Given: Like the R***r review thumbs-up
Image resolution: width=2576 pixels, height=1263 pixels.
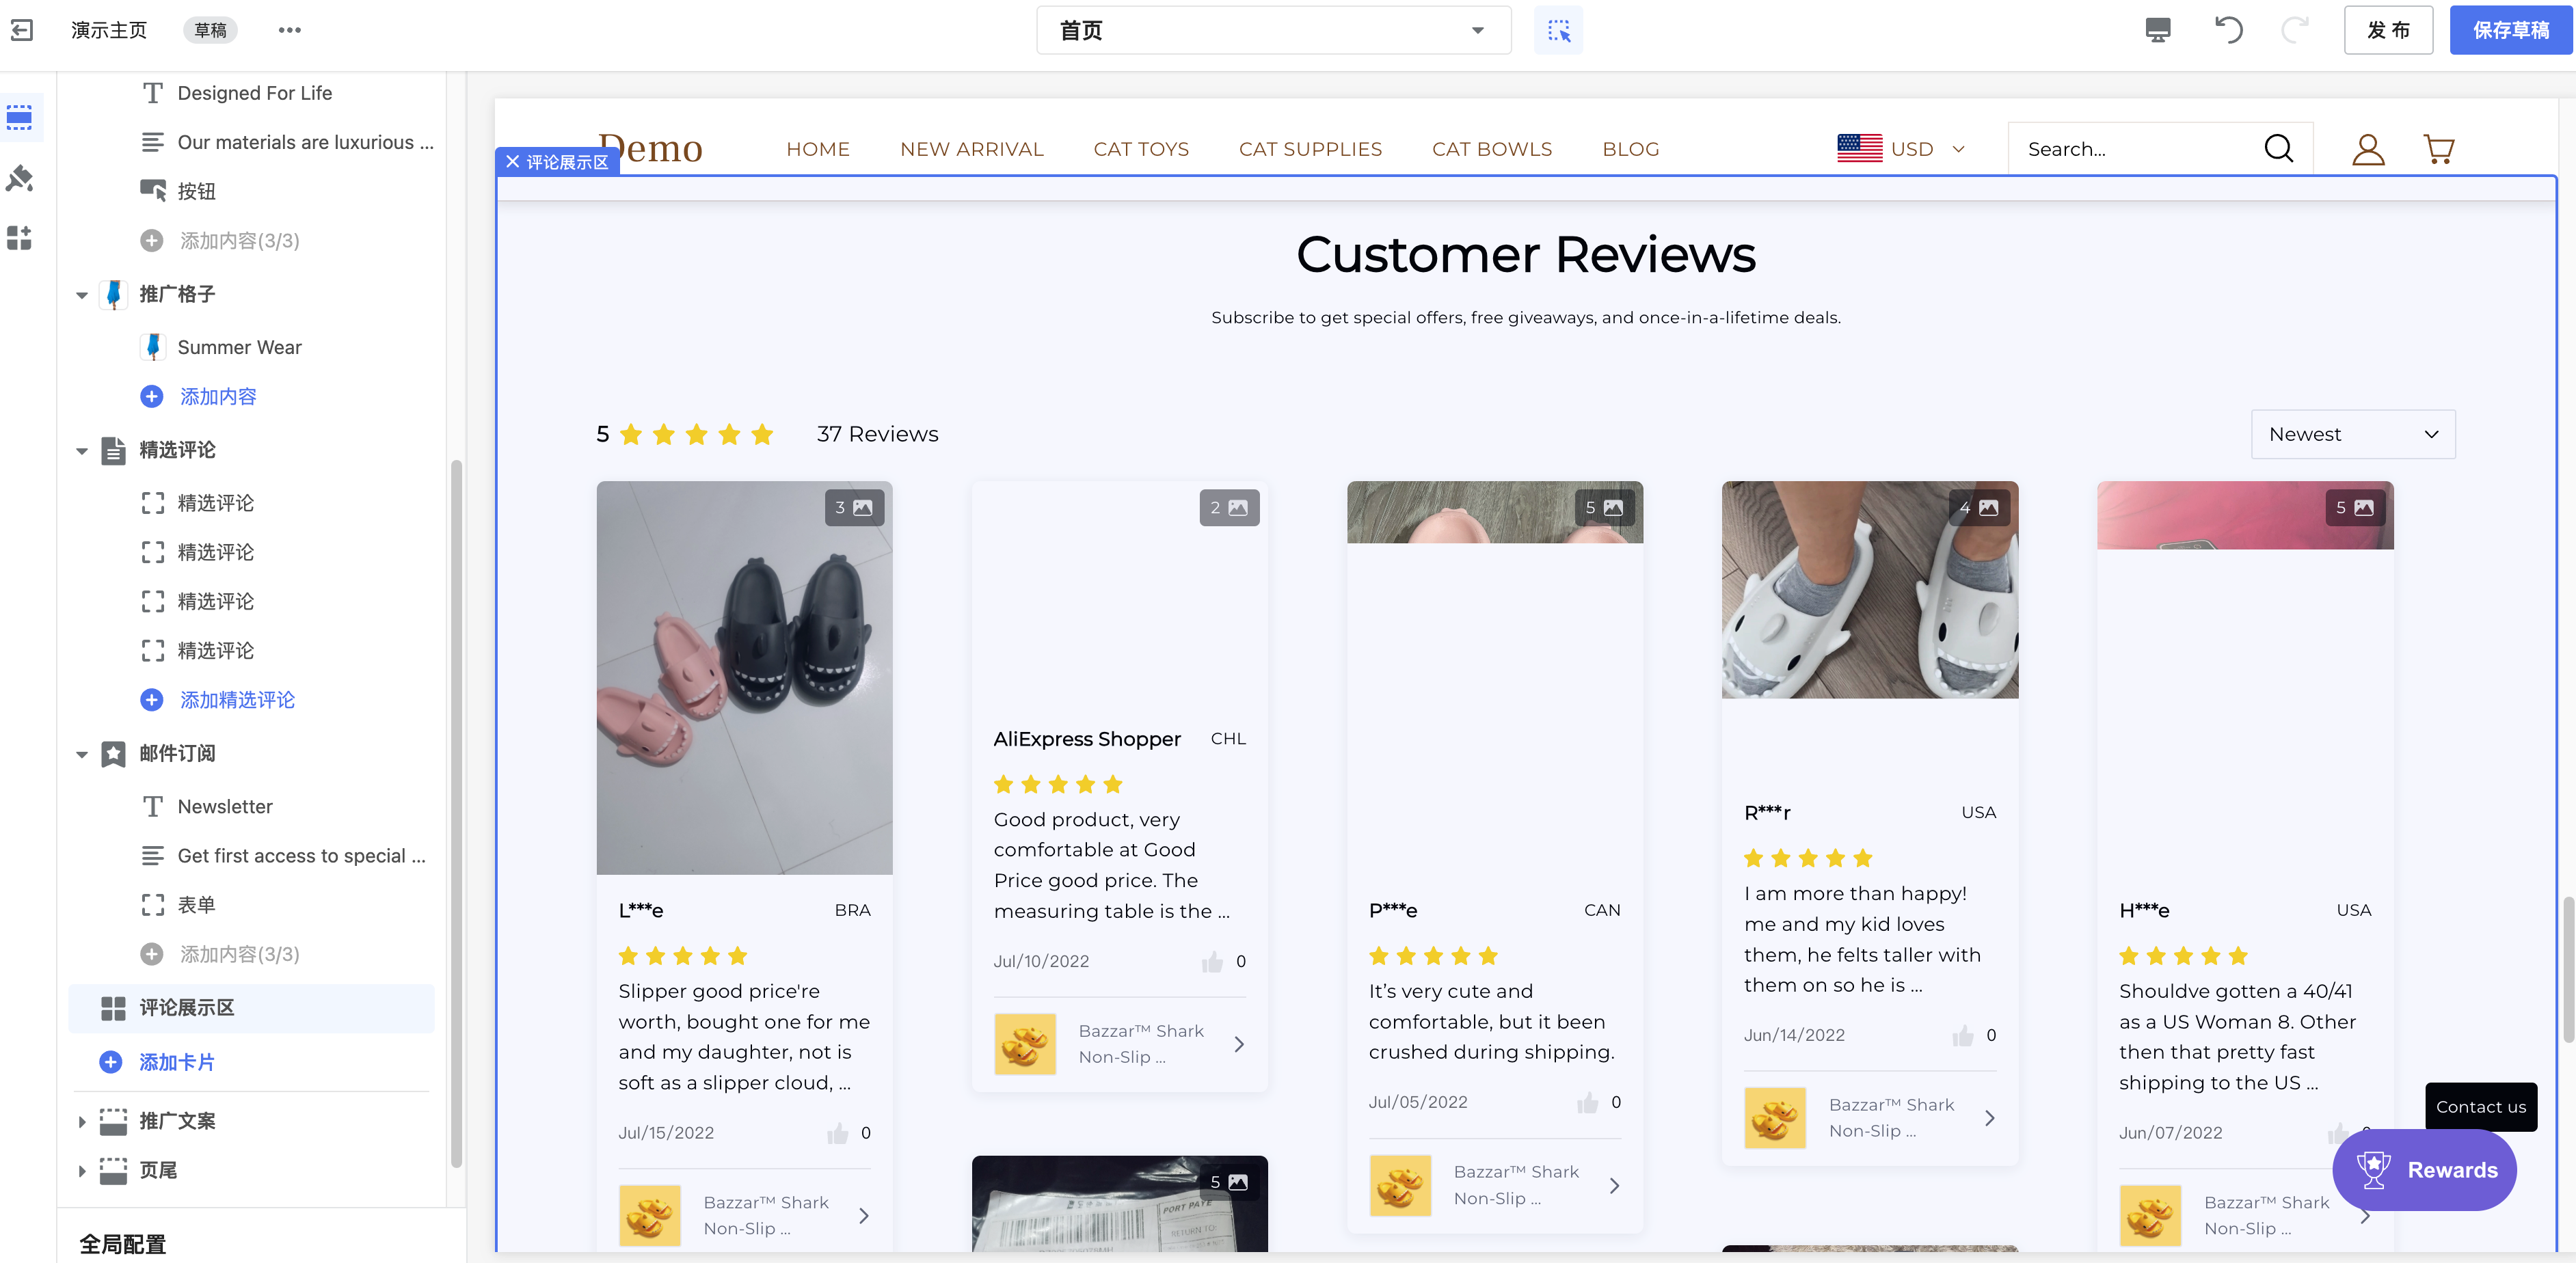Looking at the screenshot, I should (x=1962, y=1035).
